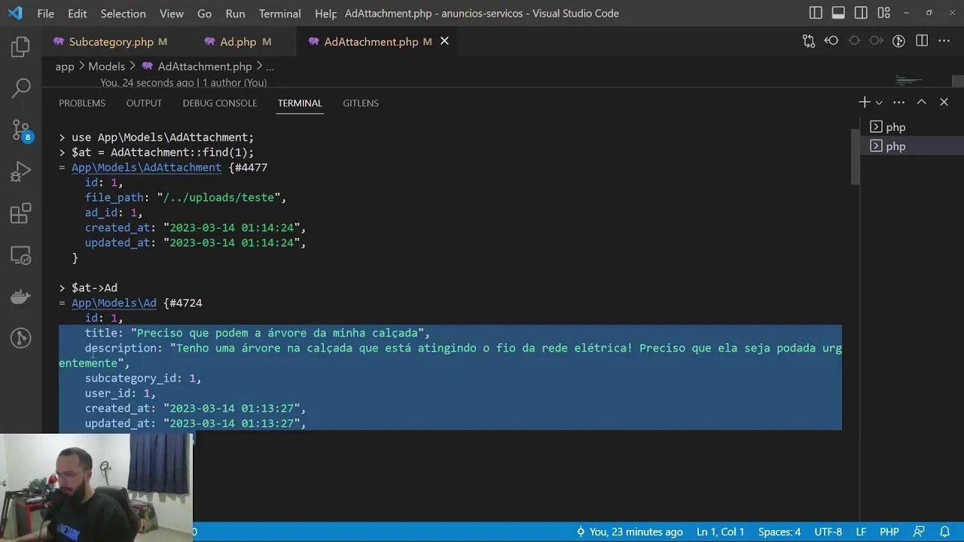Open the Run and Debug view
The width and height of the screenshot is (964, 542).
(x=21, y=172)
